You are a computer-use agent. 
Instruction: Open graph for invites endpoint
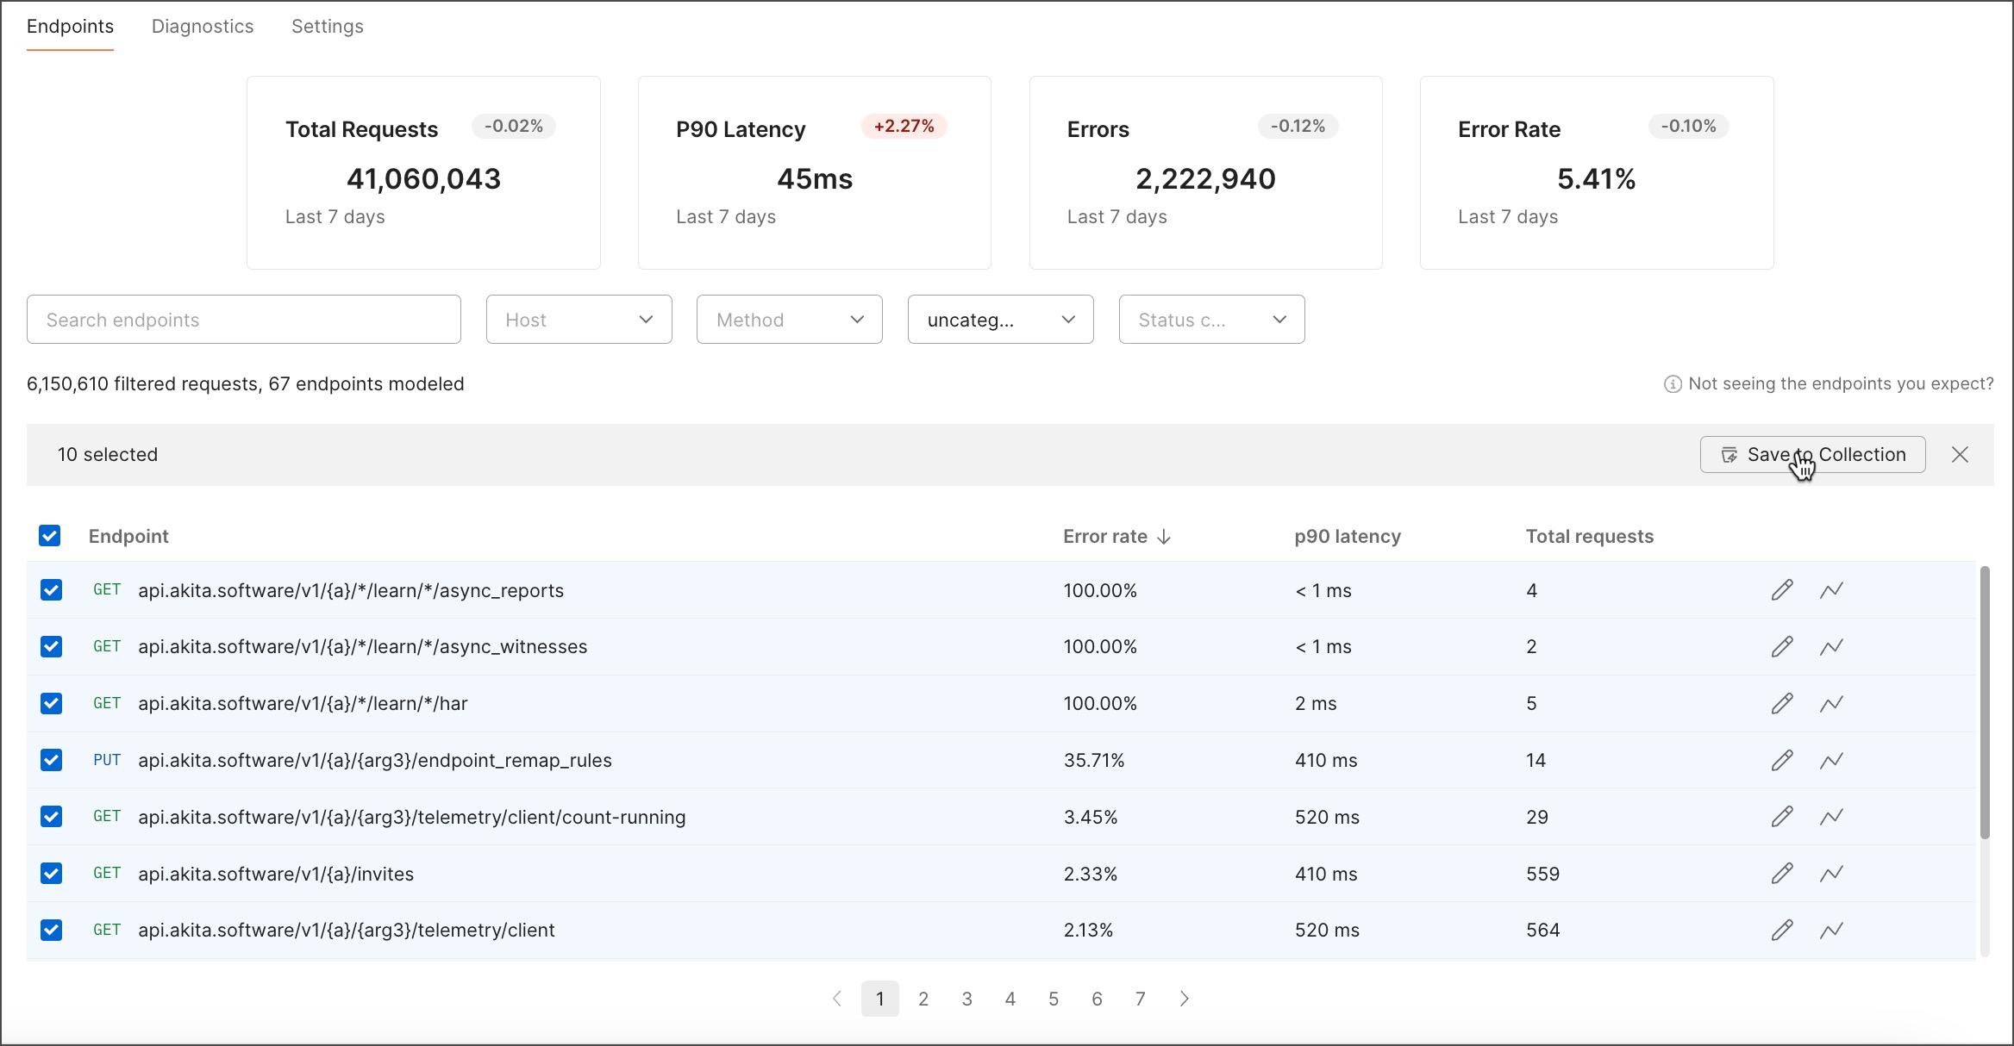pos(1832,874)
